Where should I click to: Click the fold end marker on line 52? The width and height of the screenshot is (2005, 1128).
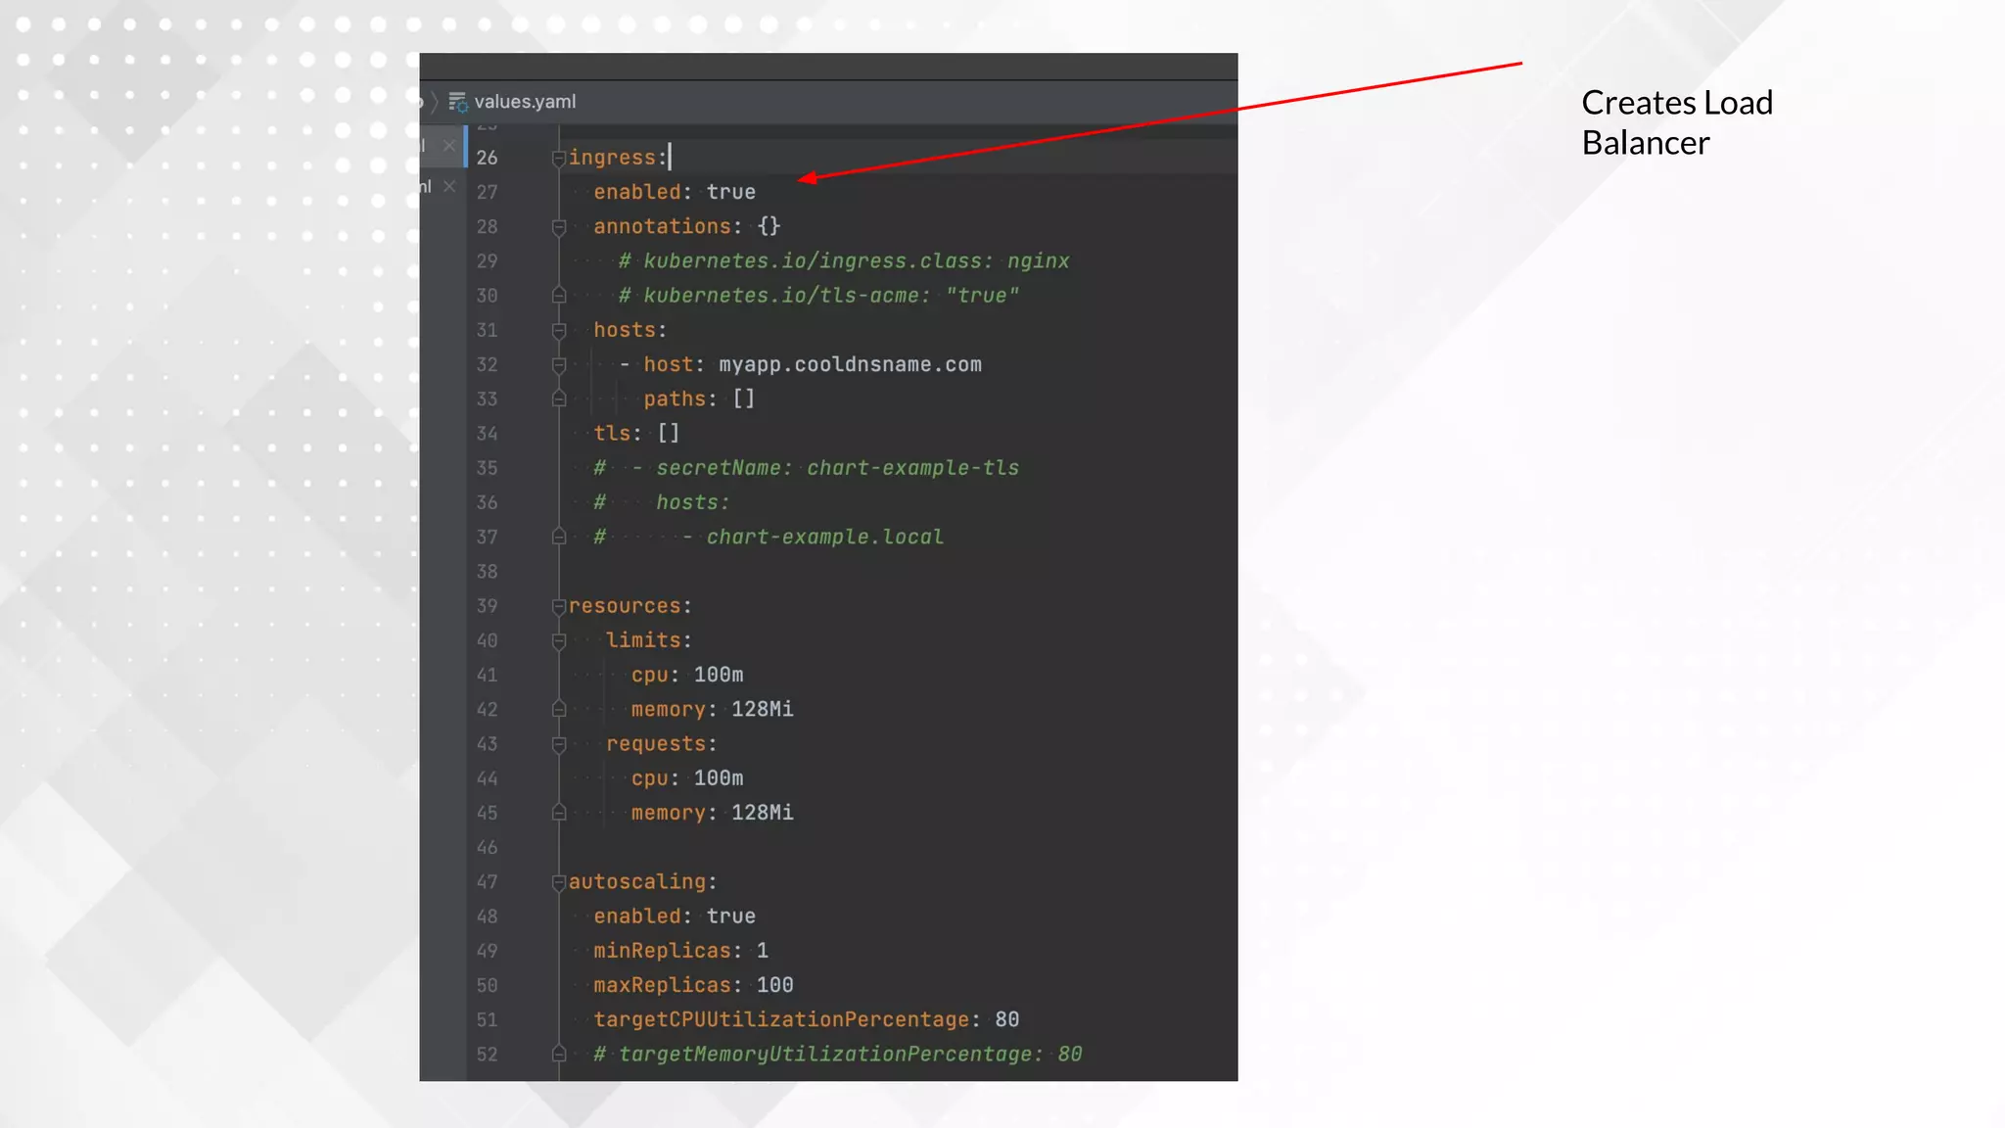559,1055
